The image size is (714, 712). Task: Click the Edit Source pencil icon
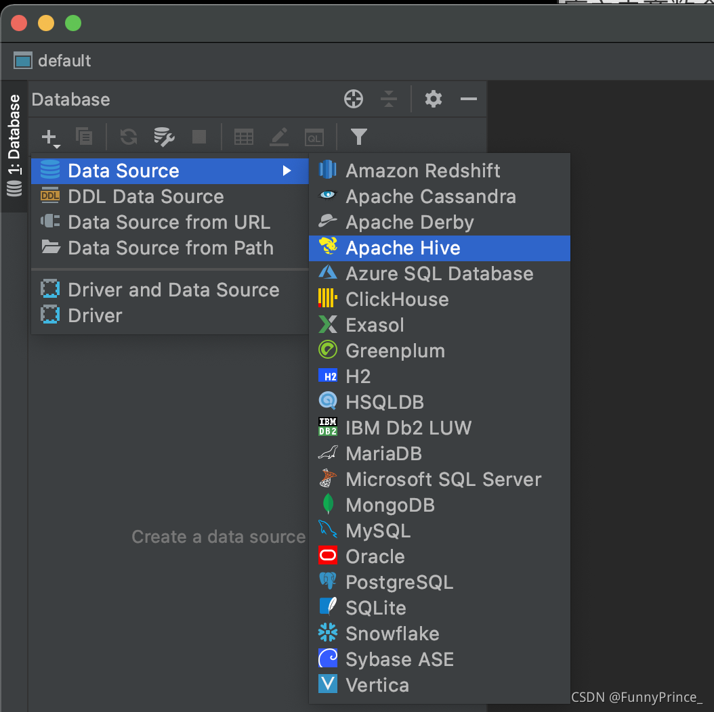pos(279,137)
